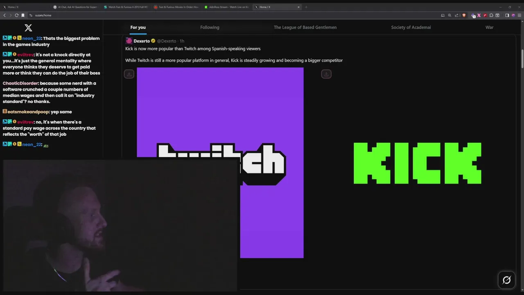Open the War timeline tab
The width and height of the screenshot is (524, 295).
(x=489, y=27)
